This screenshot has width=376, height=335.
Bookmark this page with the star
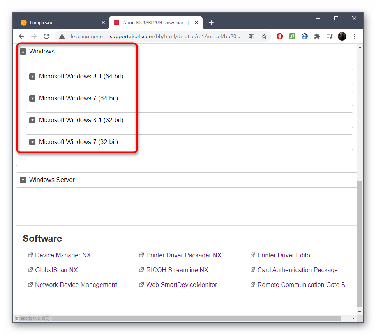tap(264, 36)
